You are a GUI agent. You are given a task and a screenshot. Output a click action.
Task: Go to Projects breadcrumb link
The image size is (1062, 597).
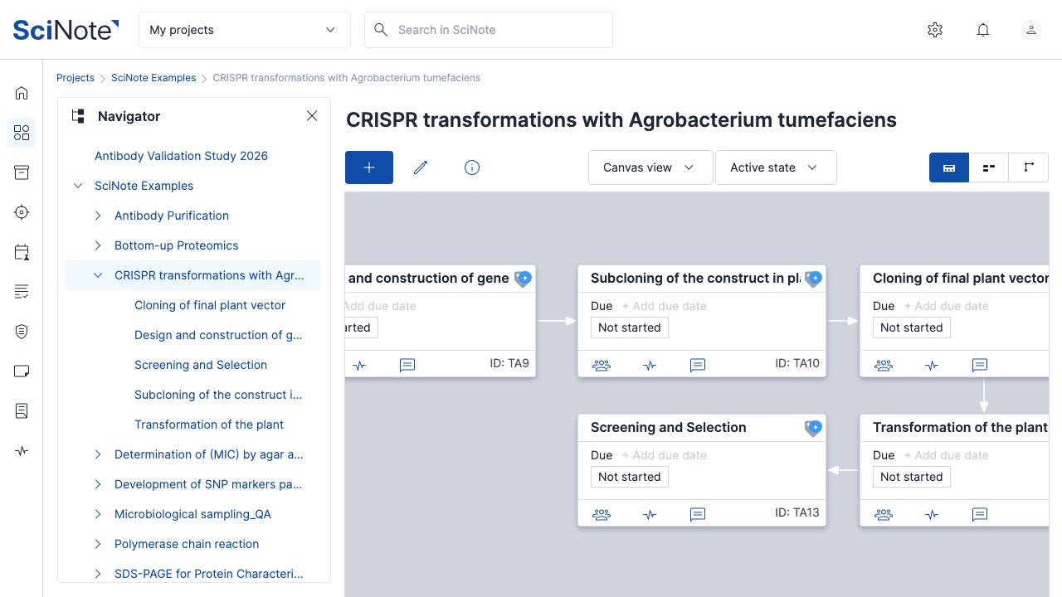[76, 78]
